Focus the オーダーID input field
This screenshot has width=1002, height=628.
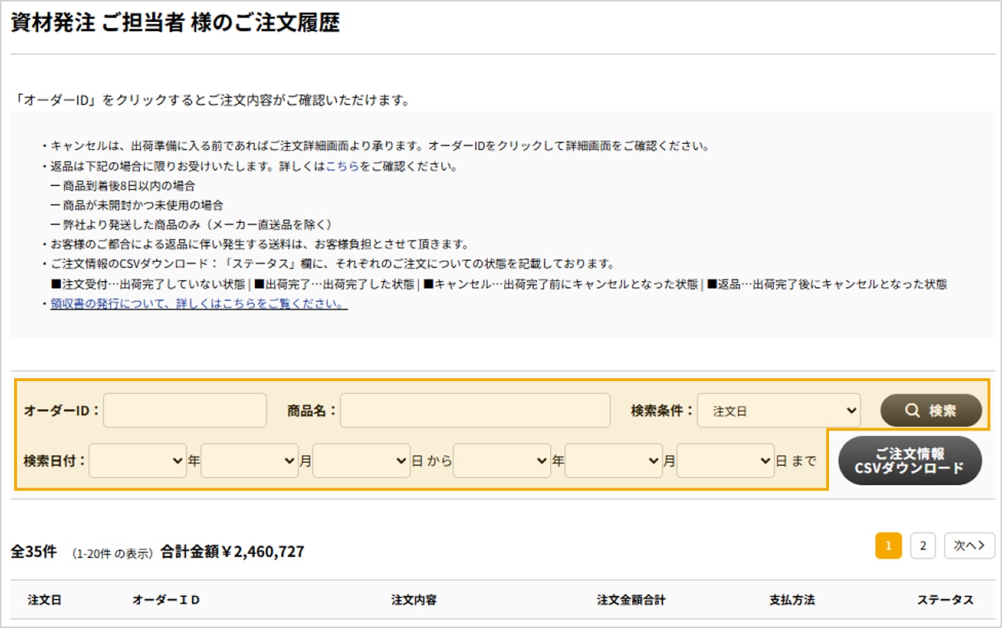pyautogui.click(x=185, y=411)
